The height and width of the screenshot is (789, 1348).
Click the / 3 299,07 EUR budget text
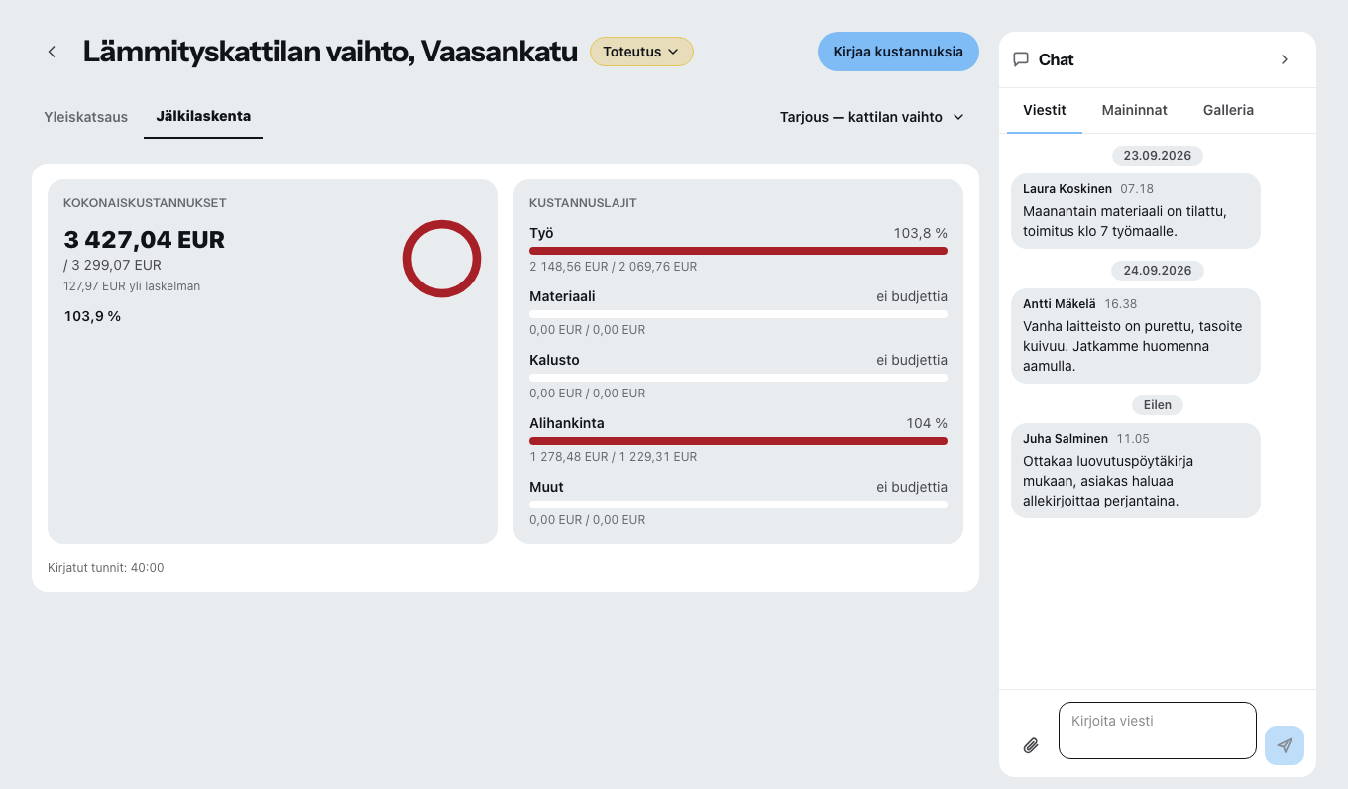coord(112,265)
